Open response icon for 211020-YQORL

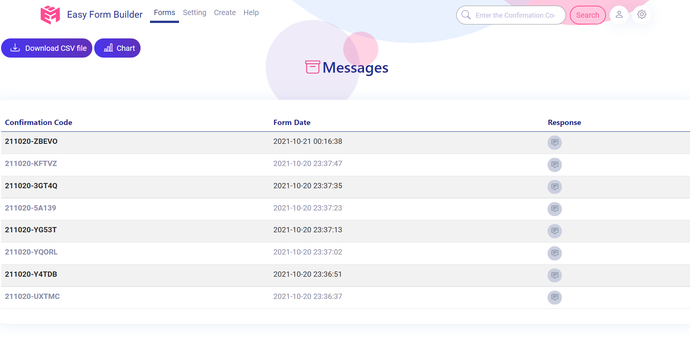coord(555,253)
